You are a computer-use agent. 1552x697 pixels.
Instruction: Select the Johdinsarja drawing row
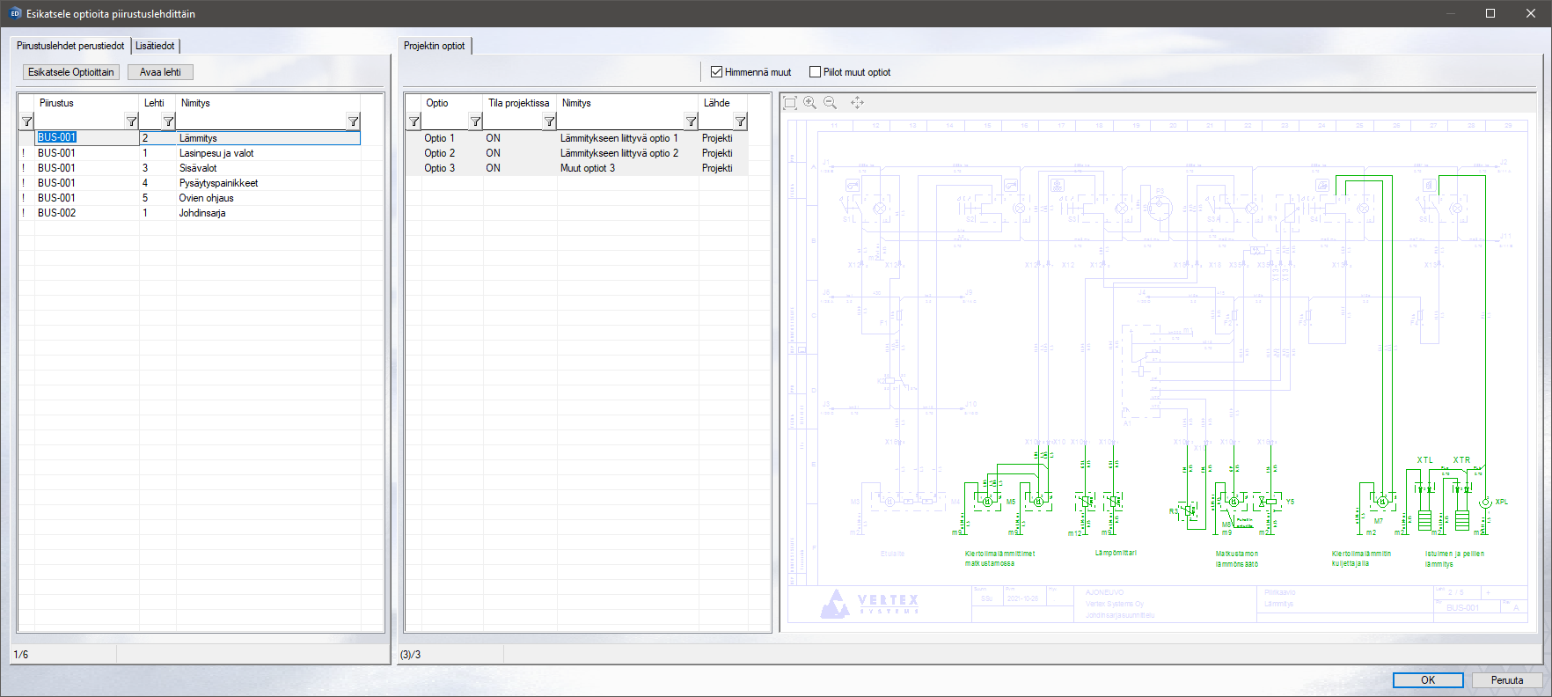202,213
